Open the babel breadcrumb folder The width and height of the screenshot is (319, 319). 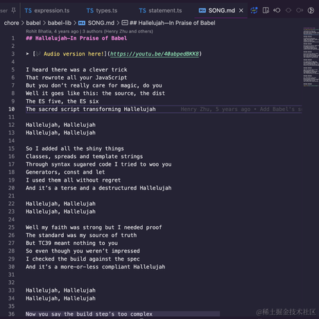coord(33,23)
